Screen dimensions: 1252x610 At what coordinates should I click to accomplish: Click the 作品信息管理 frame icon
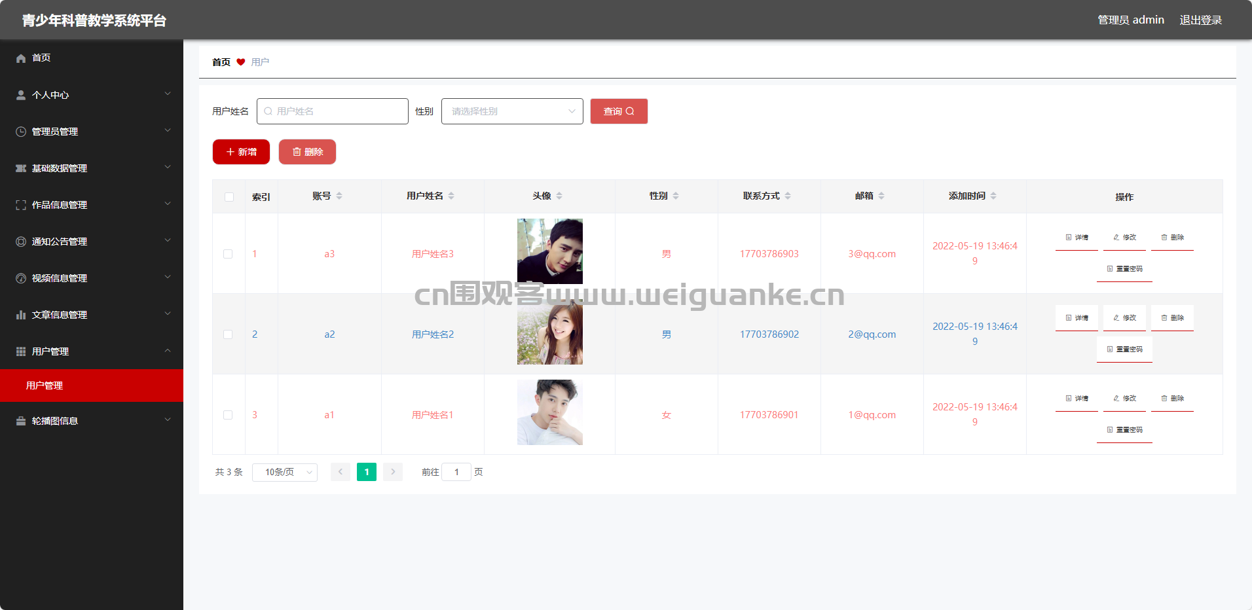coord(21,205)
